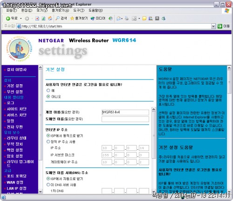The width and height of the screenshot is (233, 201).
Task: Open 백업 설정 sidebar link
Action: pyautogui.click(x=15, y=150)
